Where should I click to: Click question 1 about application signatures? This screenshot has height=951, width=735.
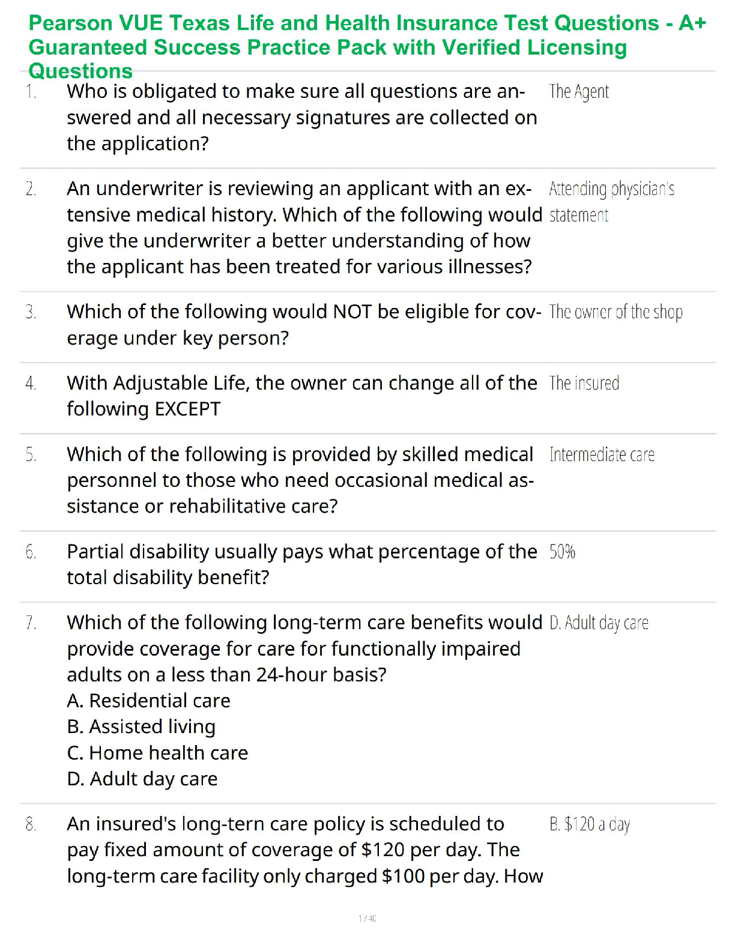coord(301,118)
